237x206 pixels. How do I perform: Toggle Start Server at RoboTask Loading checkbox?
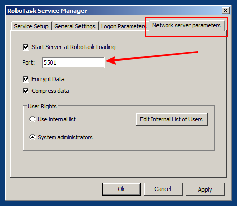pos(26,47)
